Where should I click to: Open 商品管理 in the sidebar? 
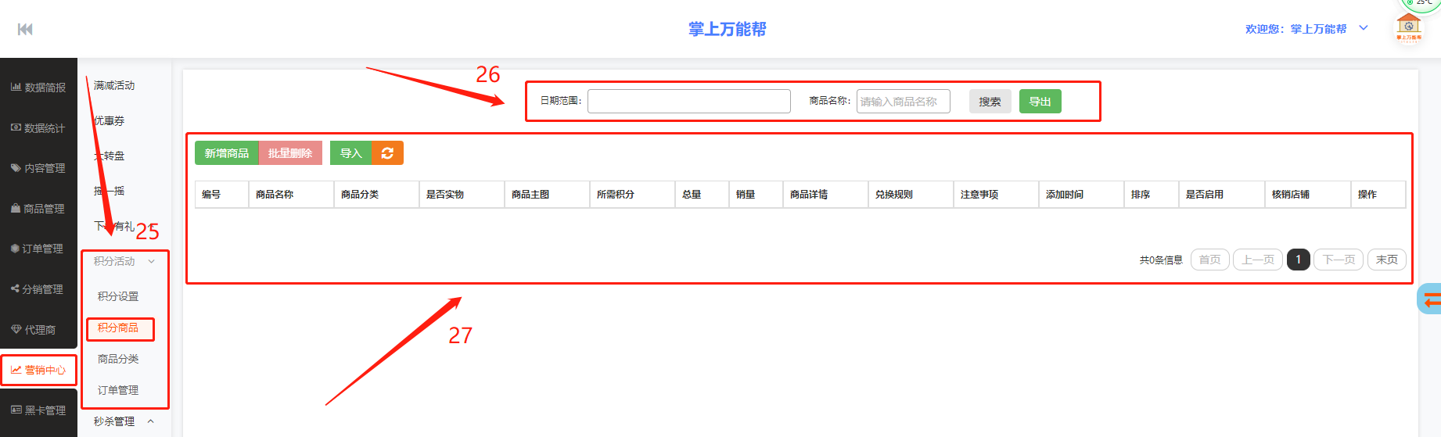coord(38,209)
